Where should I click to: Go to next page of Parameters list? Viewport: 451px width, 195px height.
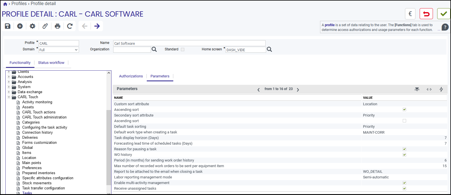click(x=298, y=90)
